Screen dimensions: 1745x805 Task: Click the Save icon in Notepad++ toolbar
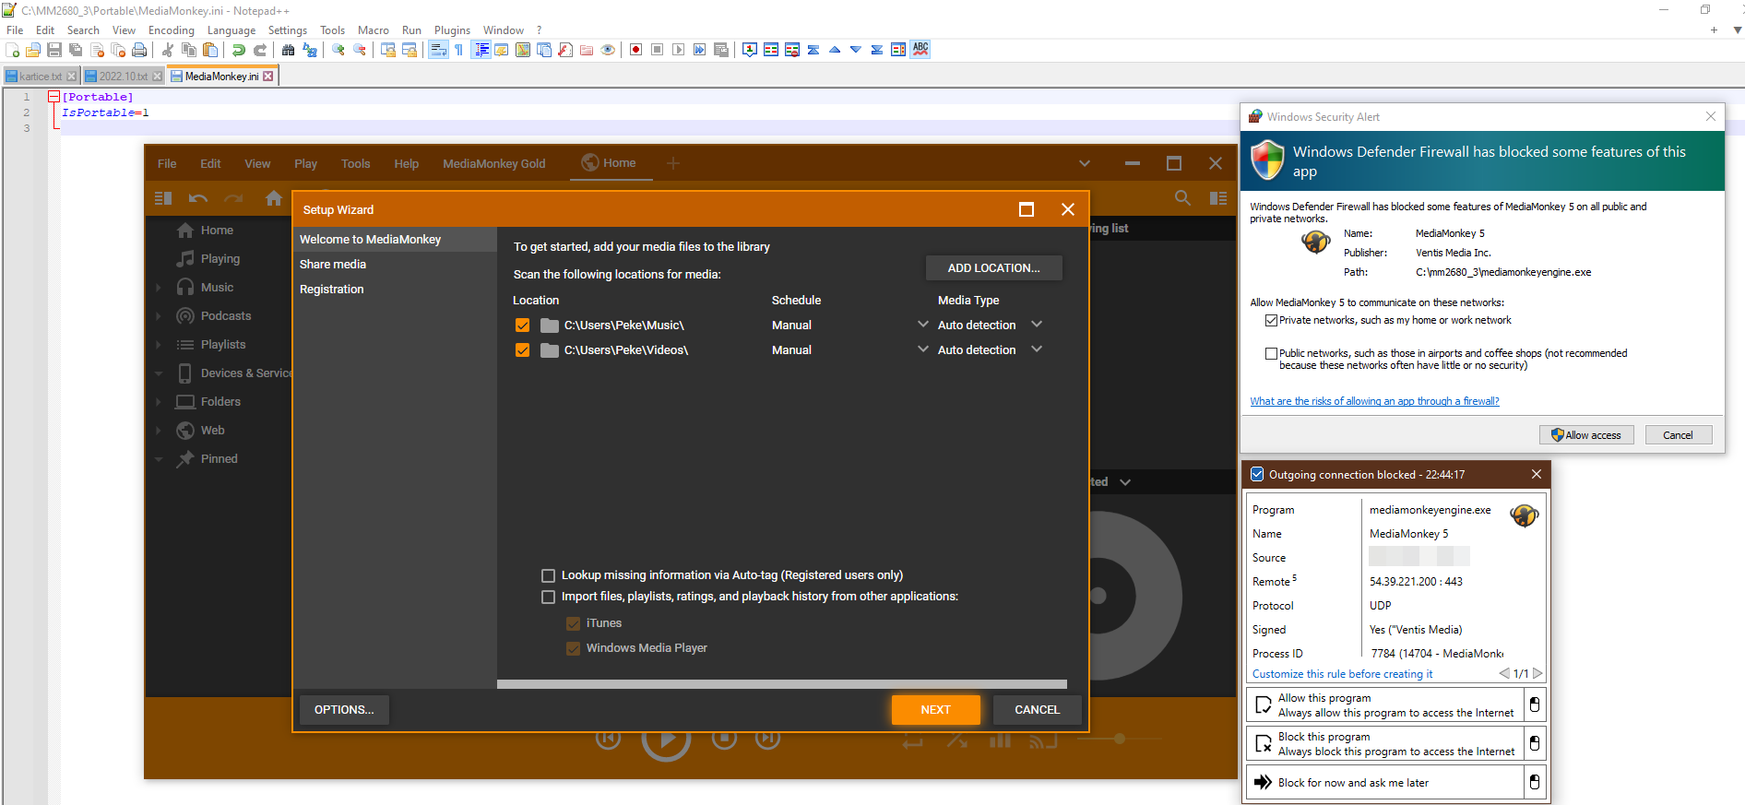coord(54,50)
